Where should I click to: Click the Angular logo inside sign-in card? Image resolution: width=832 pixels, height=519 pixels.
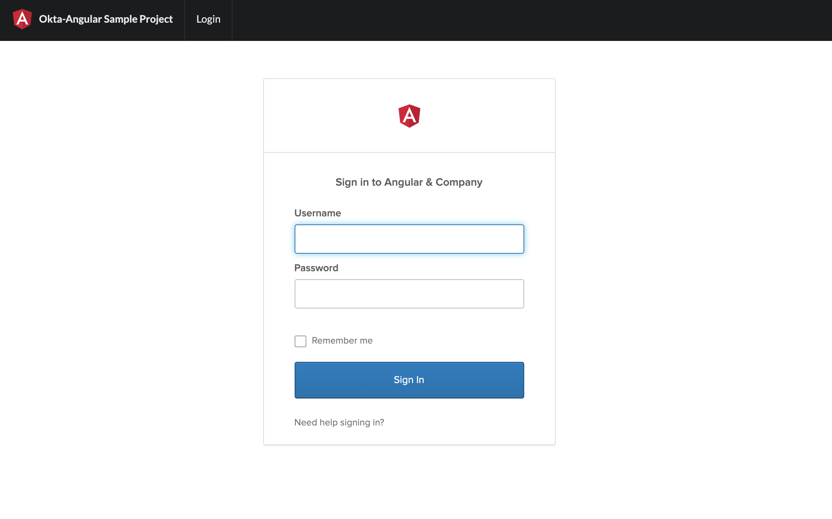(x=409, y=116)
